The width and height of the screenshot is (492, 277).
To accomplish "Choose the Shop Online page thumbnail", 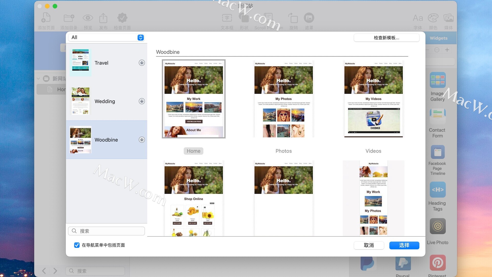I will pyautogui.click(x=193, y=198).
